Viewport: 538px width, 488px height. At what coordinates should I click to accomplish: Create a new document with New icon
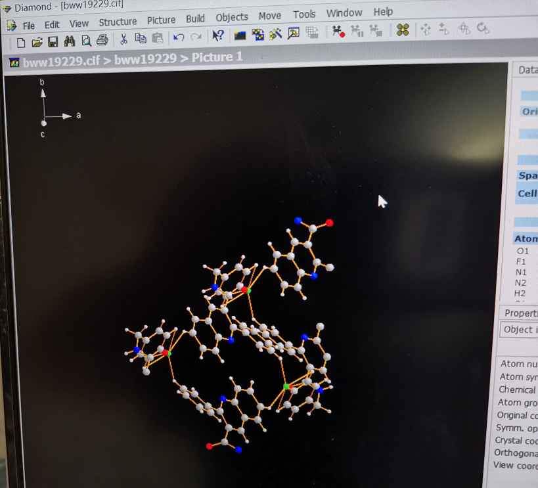[21, 43]
